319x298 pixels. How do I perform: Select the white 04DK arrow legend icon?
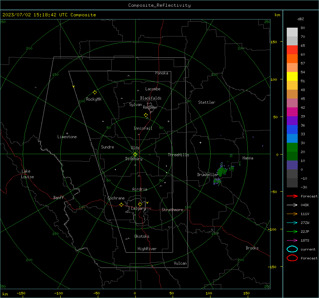coord(292,205)
